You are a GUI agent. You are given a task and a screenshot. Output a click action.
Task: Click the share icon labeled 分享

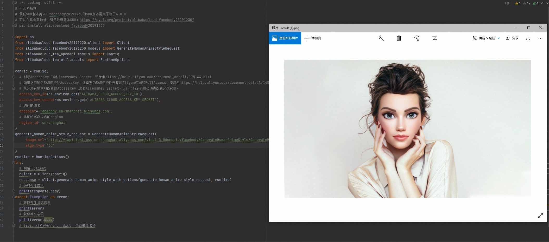click(x=512, y=38)
